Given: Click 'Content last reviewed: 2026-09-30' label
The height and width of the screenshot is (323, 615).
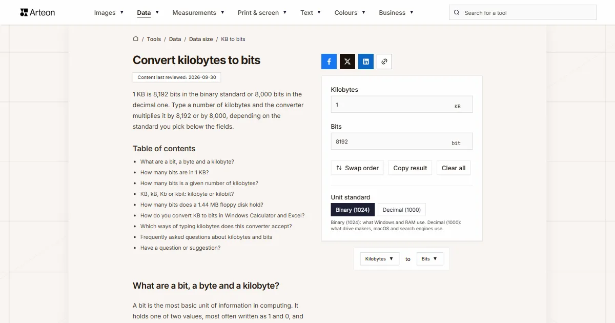Looking at the screenshot, I should tap(177, 77).
